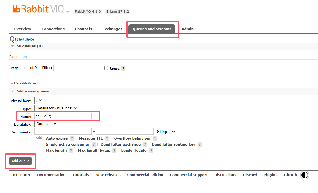The image size is (318, 193).
Task: Click the Name field containing hello.q1
Action: tap(63, 116)
